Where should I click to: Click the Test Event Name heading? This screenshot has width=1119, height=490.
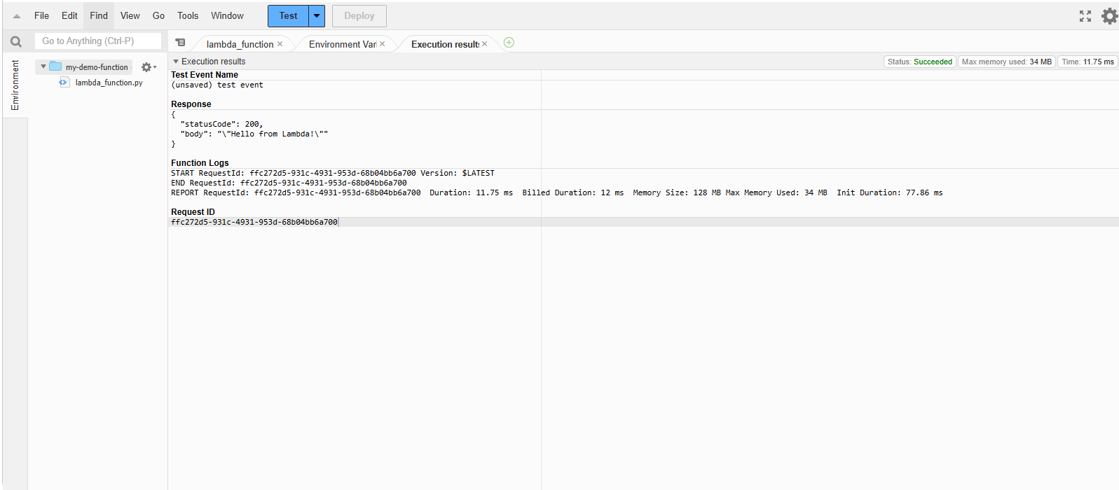[205, 75]
